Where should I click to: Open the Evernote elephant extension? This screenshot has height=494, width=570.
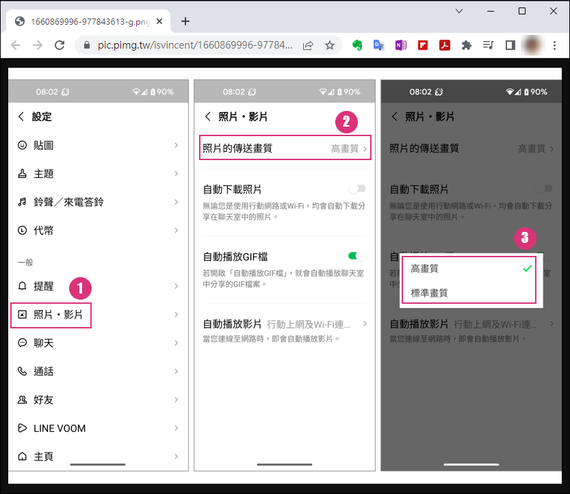coord(357,45)
